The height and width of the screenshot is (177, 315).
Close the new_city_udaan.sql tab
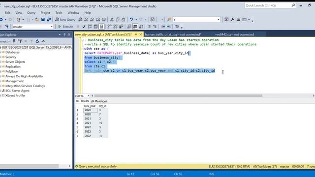tap(141, 34)
